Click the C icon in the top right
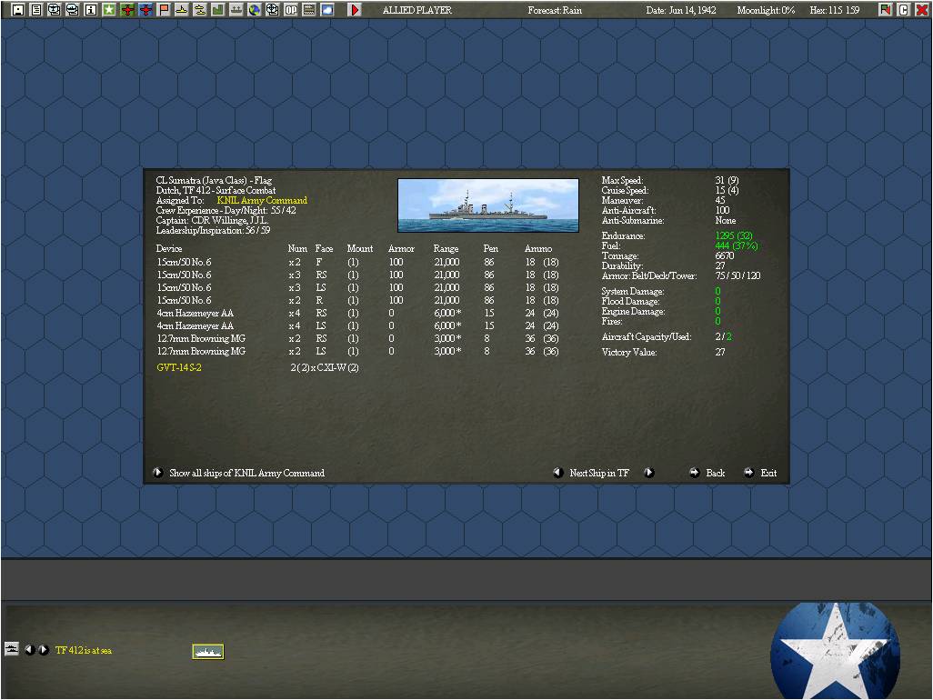Image resolution: width=933 pixels, height=700 pixels. [x=903, y=9]
